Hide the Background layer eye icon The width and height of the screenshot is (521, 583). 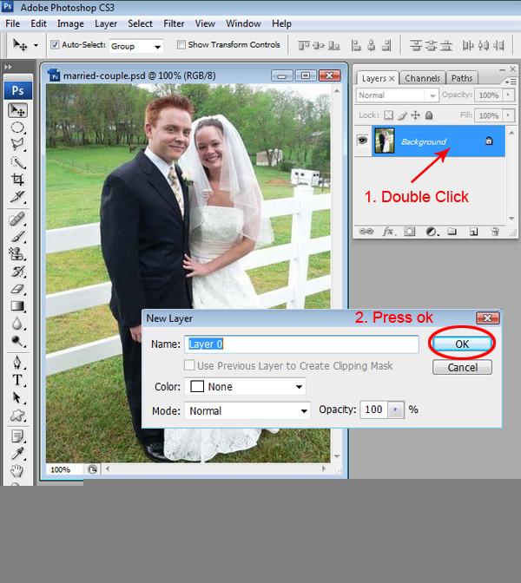tap(362, 141)
